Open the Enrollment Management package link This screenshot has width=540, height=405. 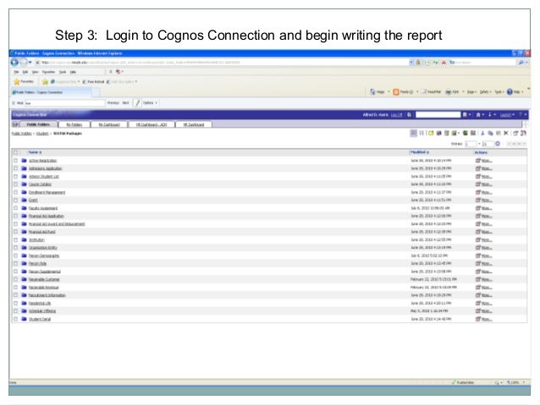click(x=47, y=192)
